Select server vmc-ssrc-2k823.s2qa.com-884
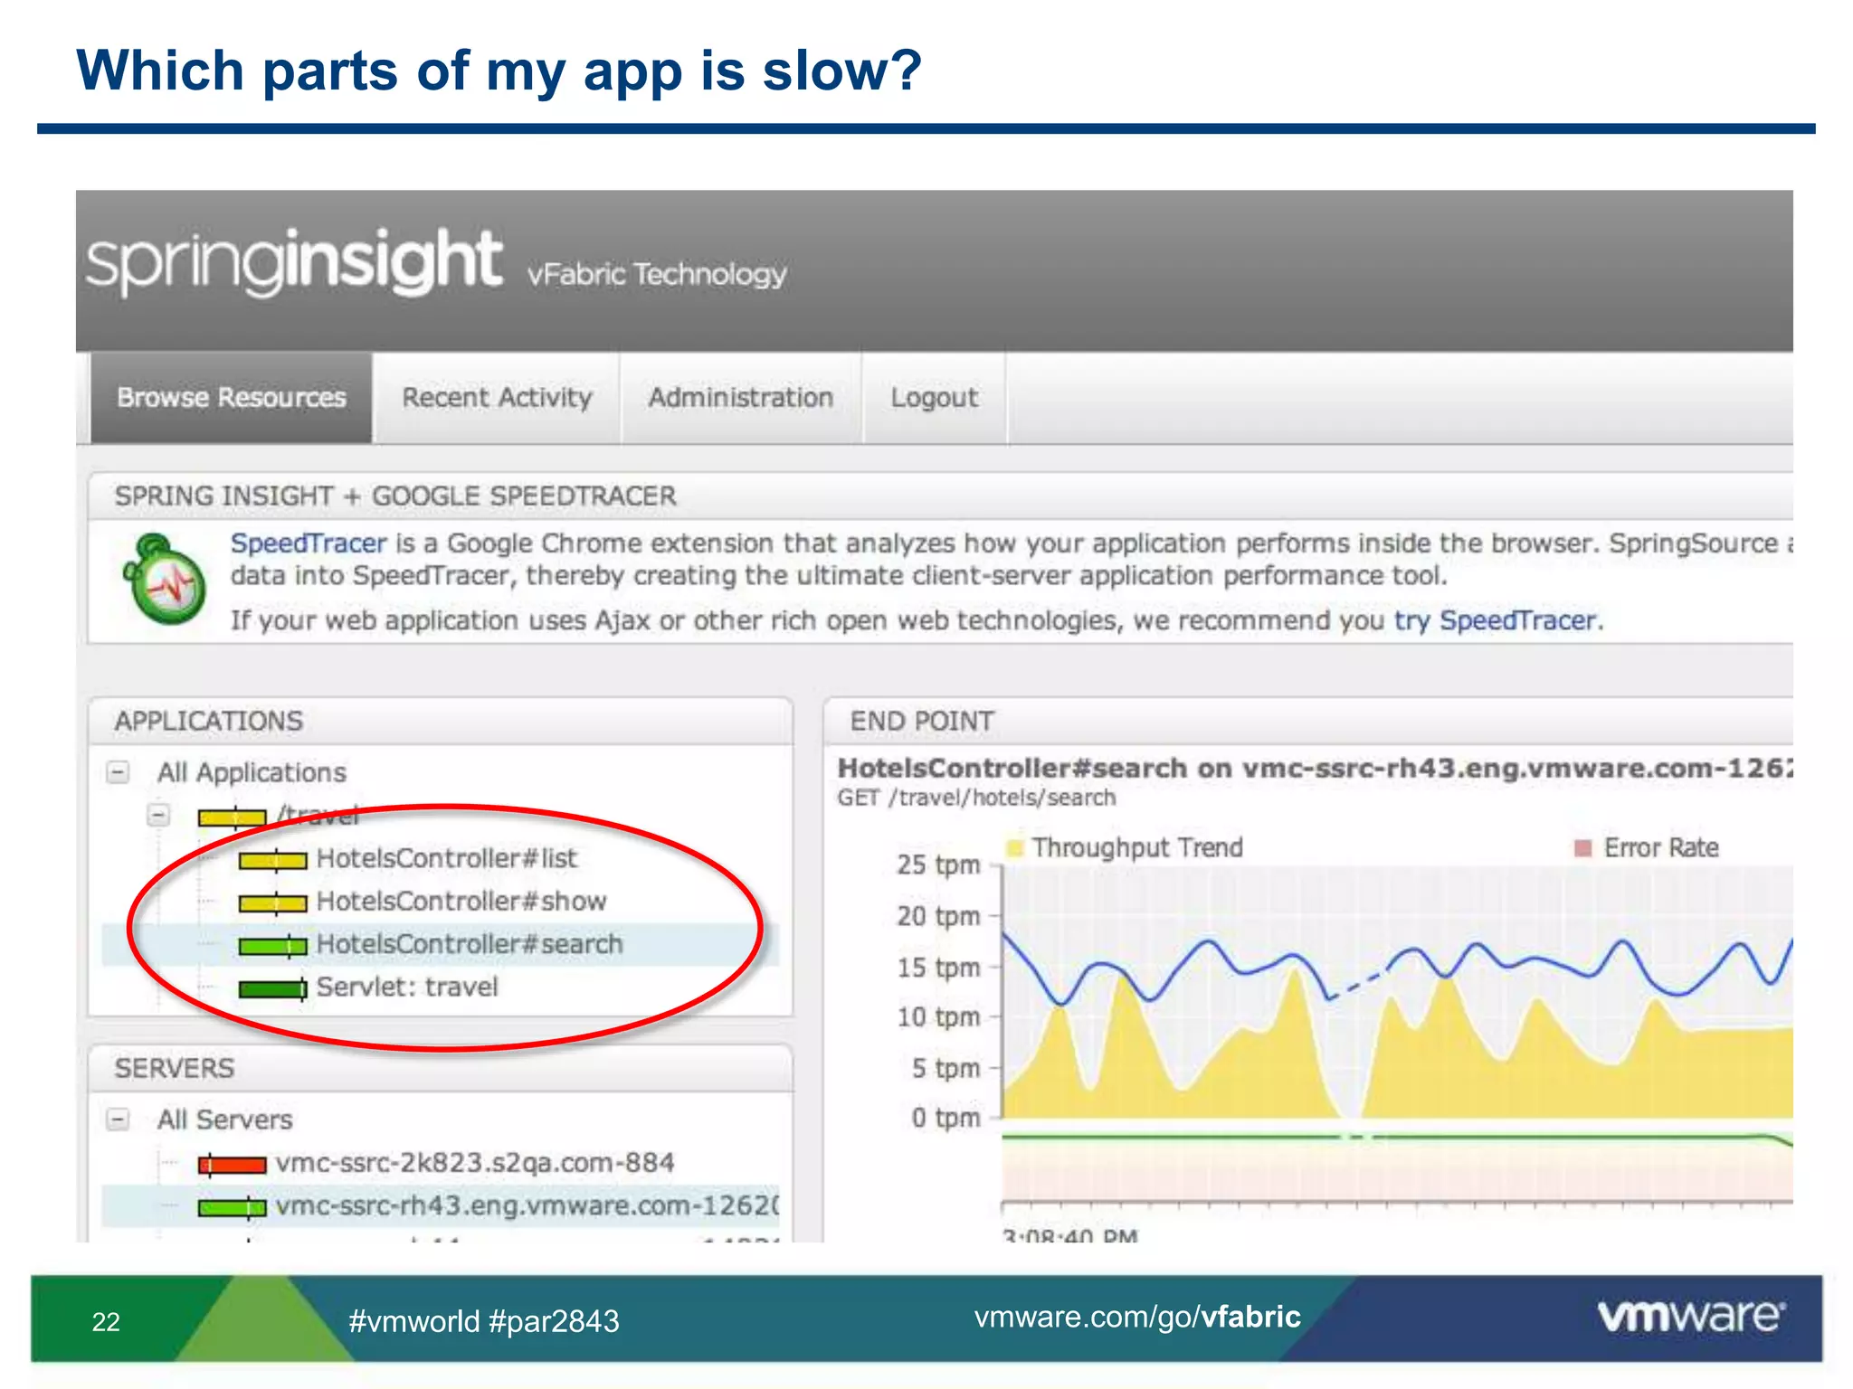Viewport: 1853px width, 1389px height. click(x=475, y=1162)
